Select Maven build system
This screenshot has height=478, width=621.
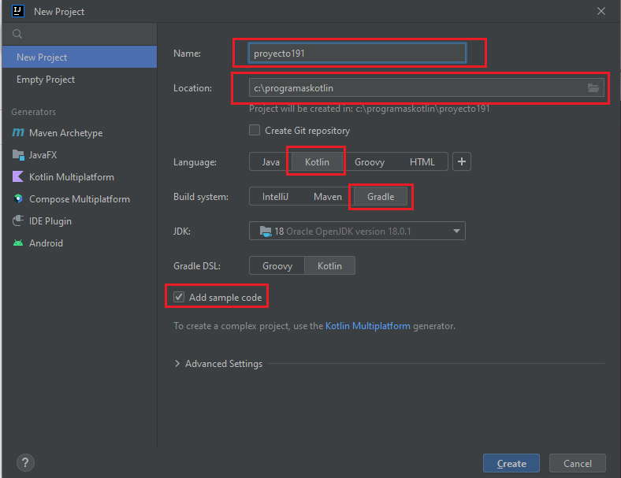click(x=328, y=197)
